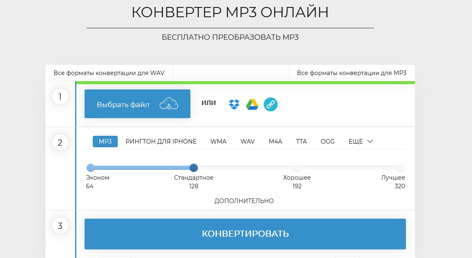The height and width of the screenshot is (258, 472).
Task: Choose the WMA format tab
Action: coord(218,142)
